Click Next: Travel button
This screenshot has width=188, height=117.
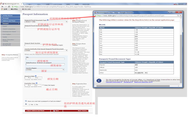click(x=76, y=111)
